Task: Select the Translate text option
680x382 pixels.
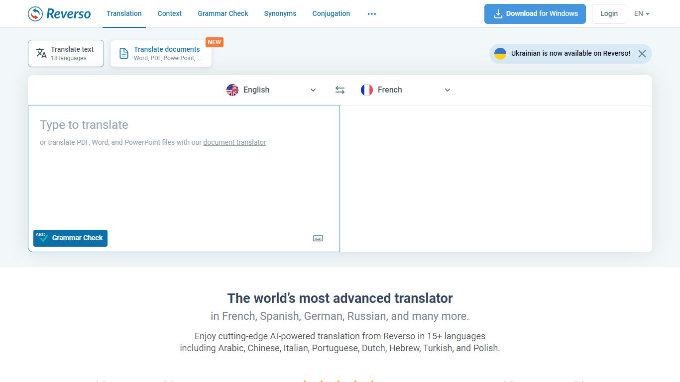Action: click(x=66, y=53)
